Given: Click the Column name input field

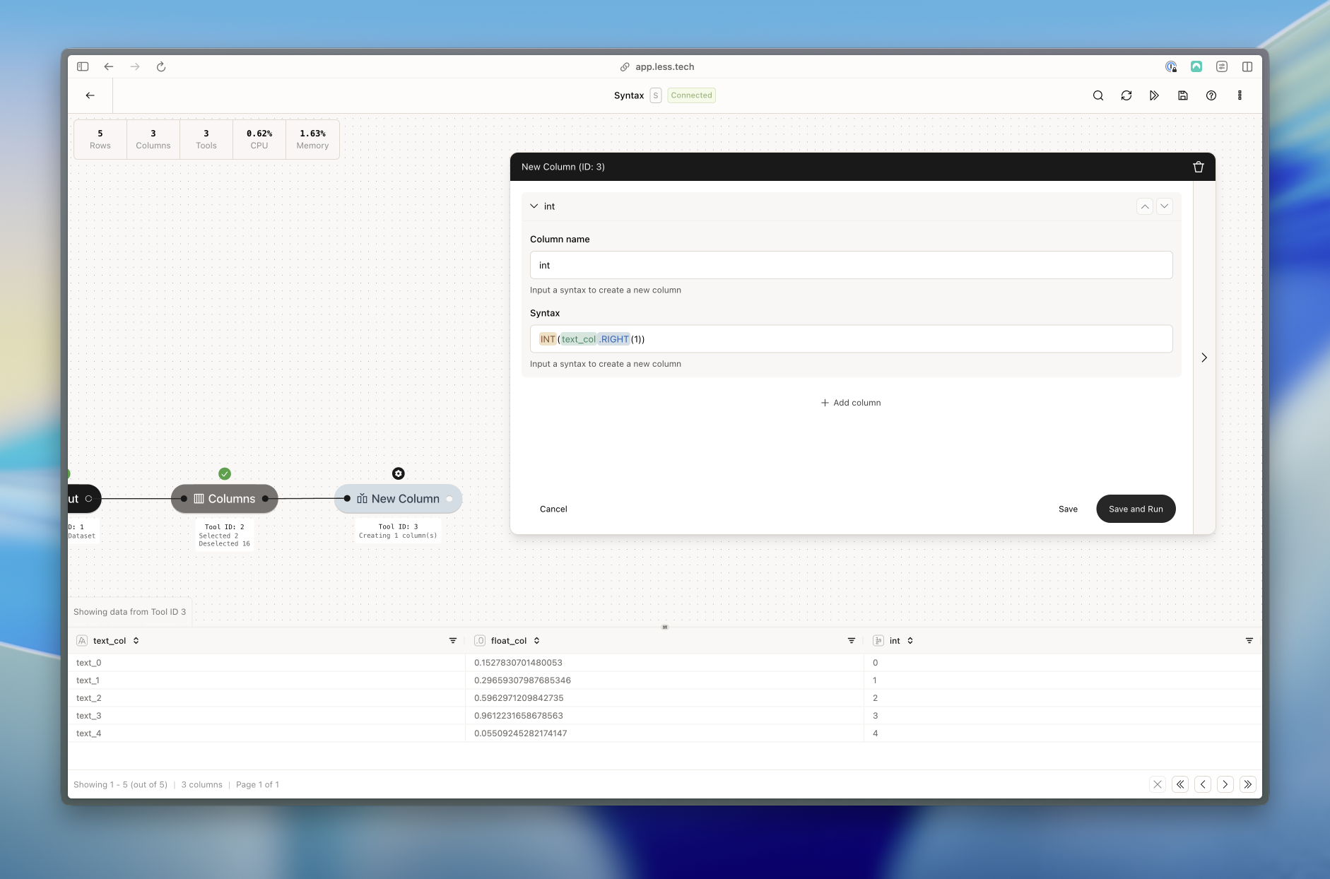Looking at the screenshot, I should (x=852, y=265).
